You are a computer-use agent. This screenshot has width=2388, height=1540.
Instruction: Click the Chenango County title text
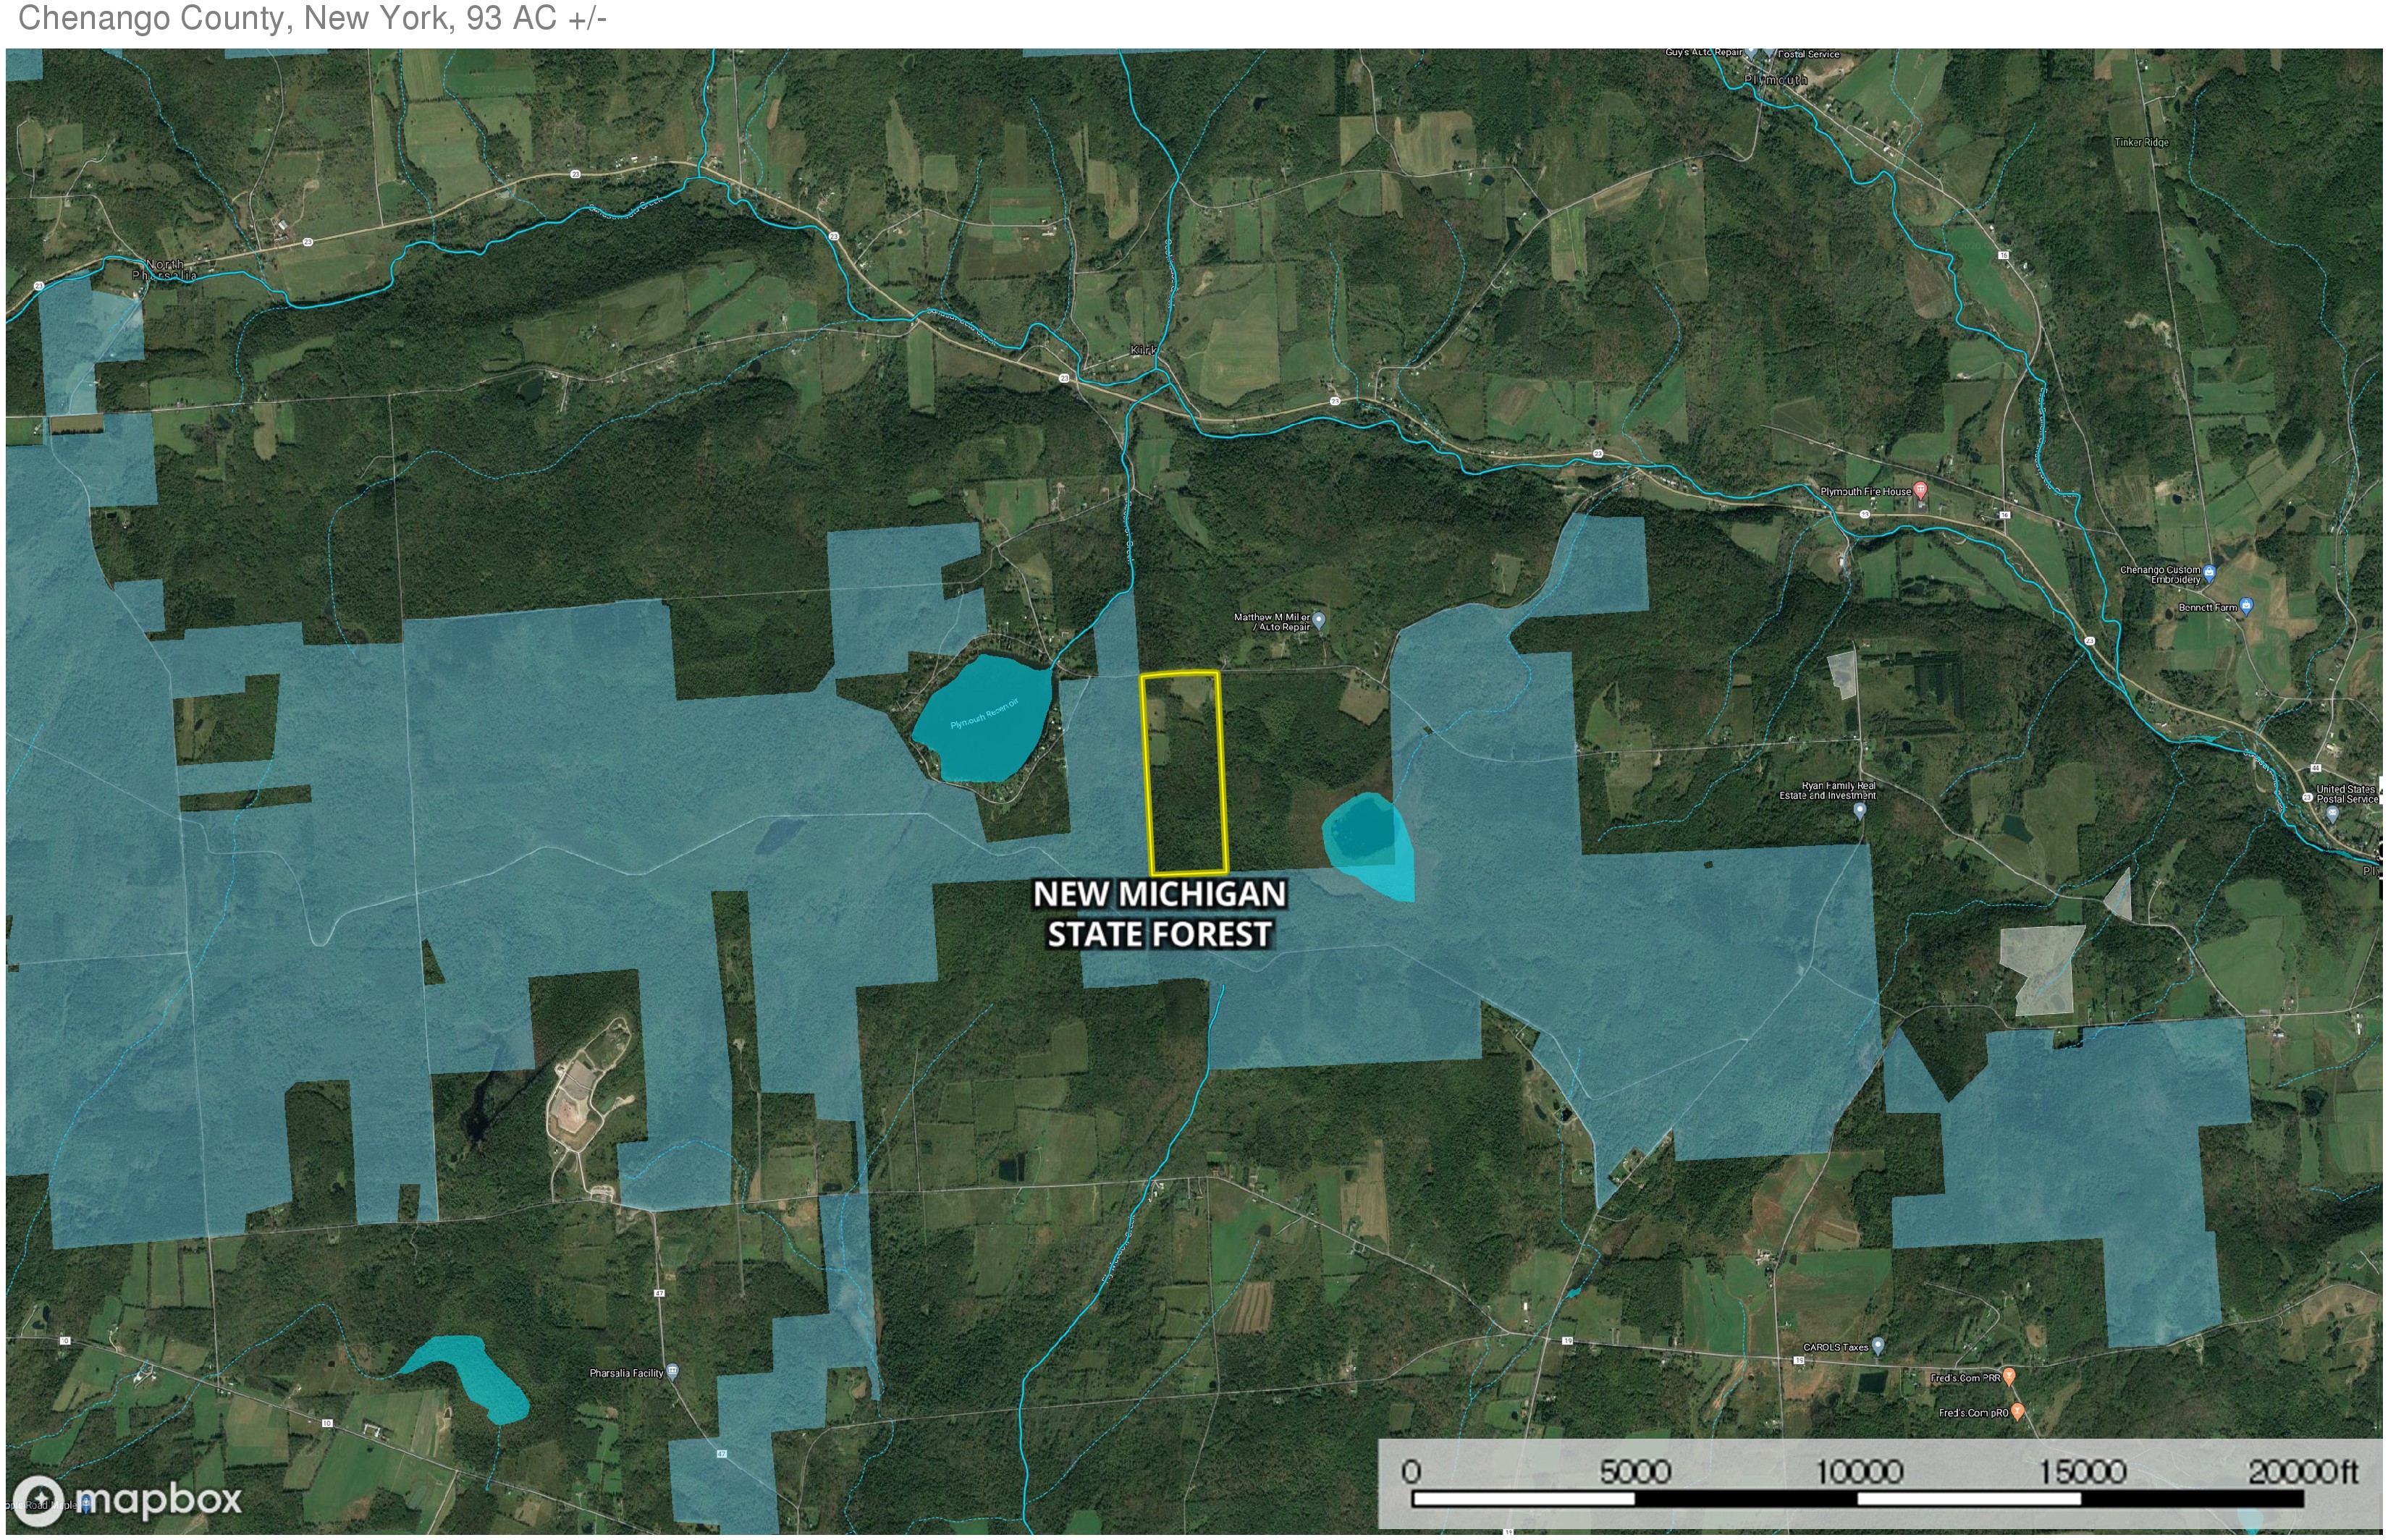312,18
